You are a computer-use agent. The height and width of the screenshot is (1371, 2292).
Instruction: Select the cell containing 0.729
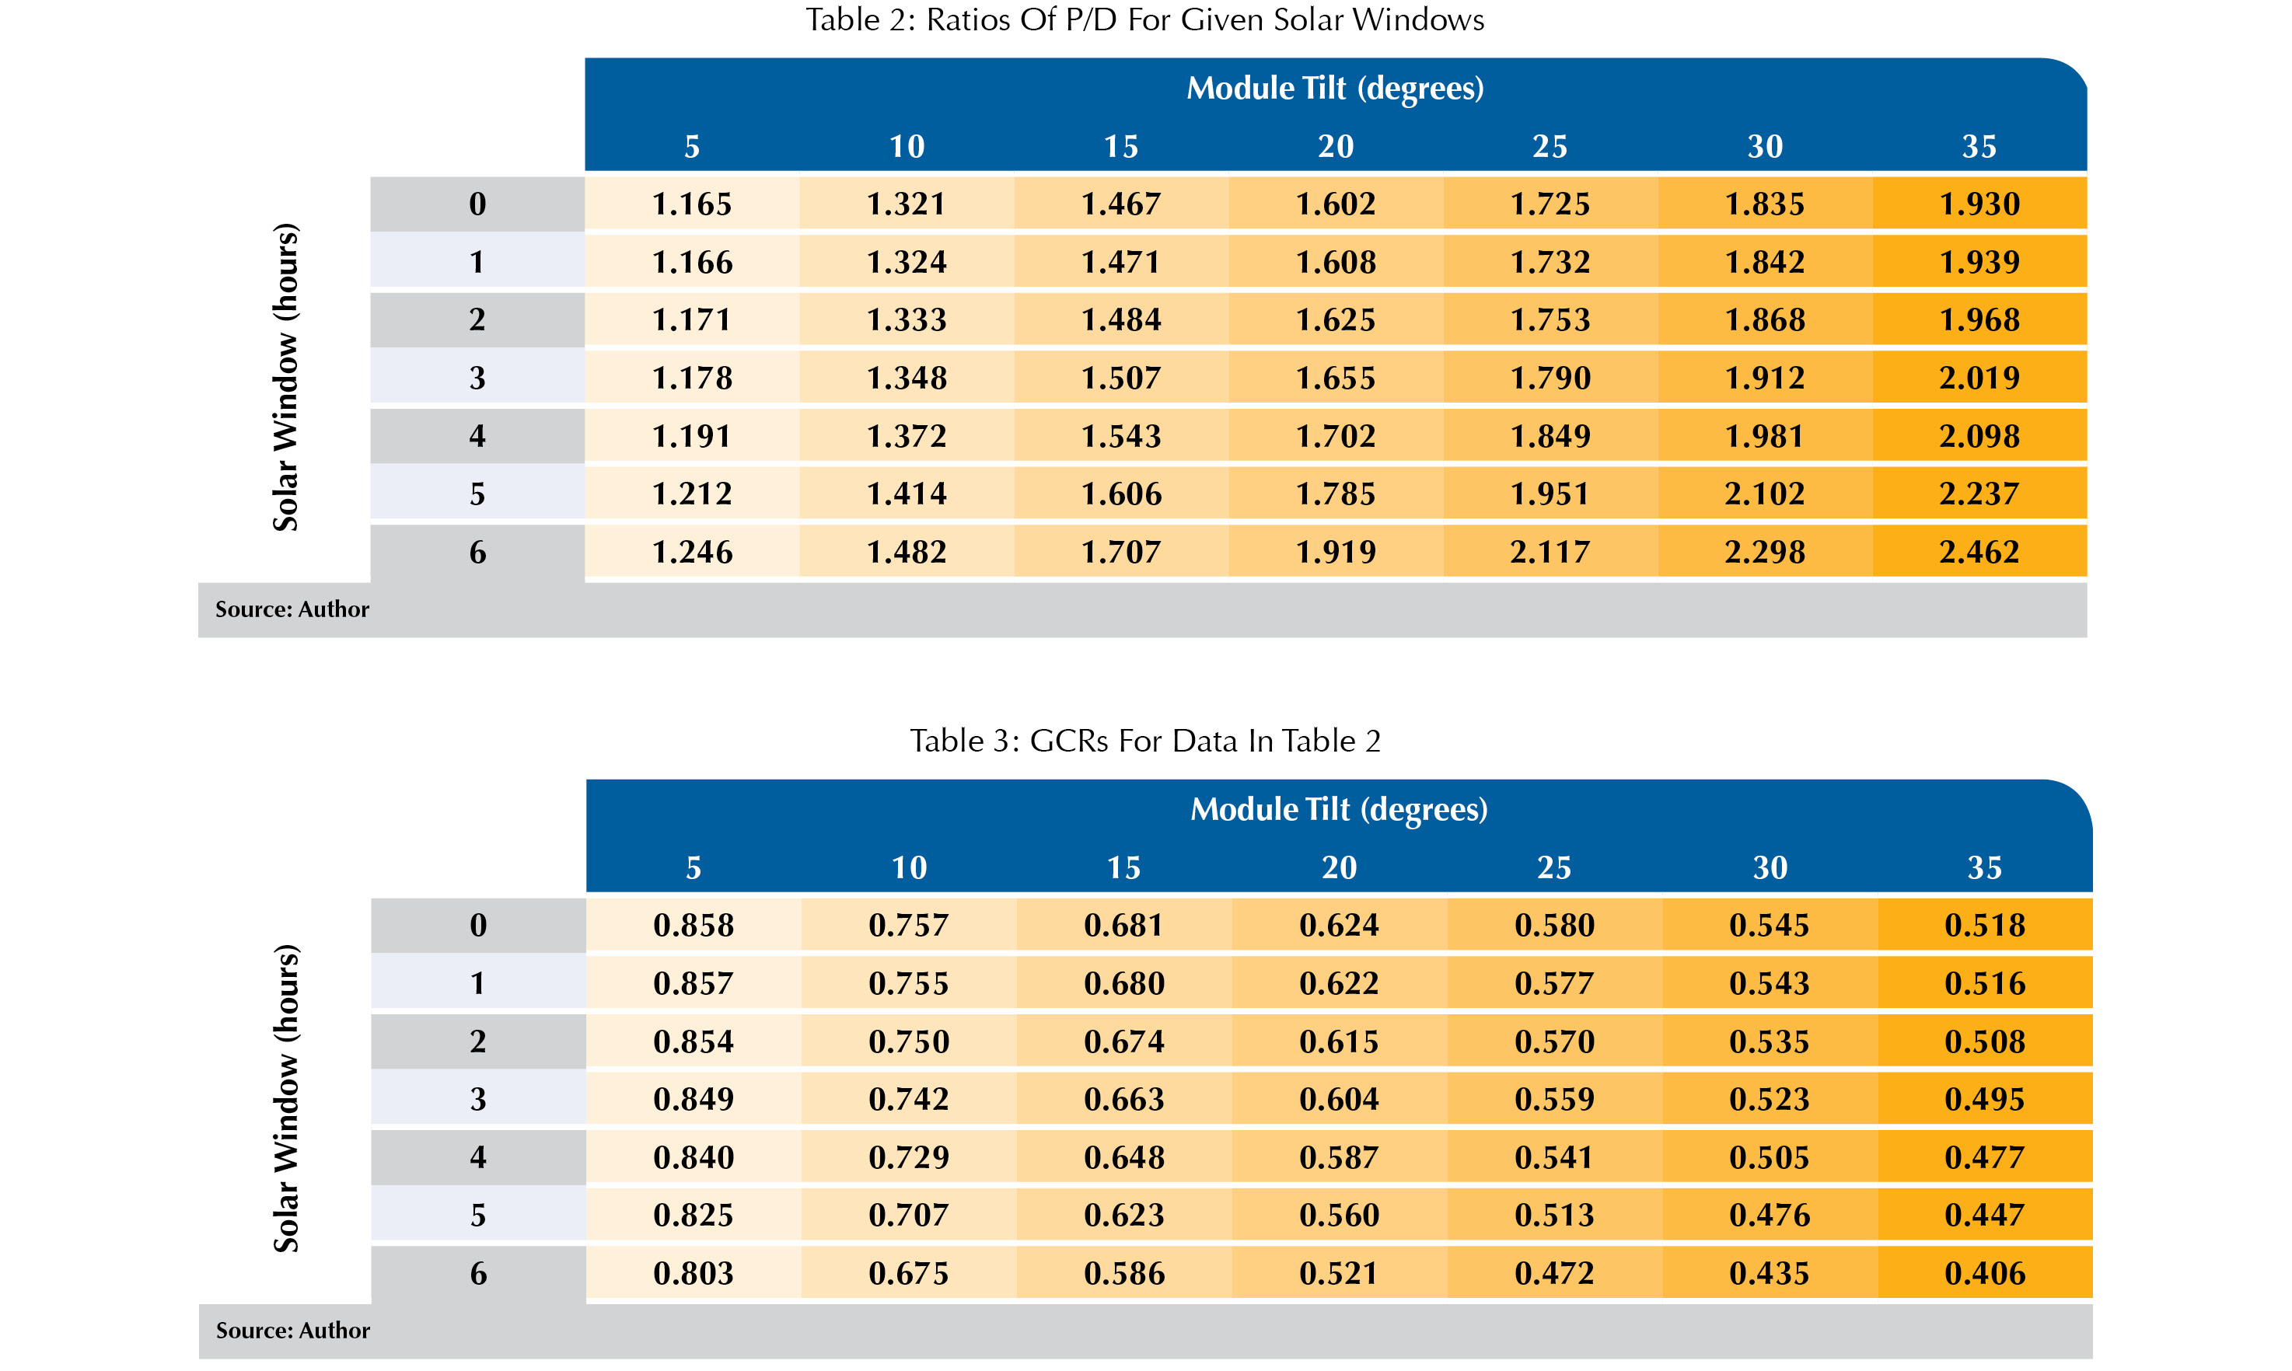[909, 1157]
